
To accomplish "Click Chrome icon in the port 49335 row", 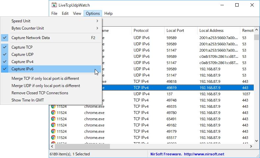I will click(x=53, y=106).
